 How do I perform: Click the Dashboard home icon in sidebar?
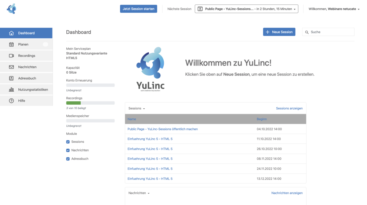11,33
